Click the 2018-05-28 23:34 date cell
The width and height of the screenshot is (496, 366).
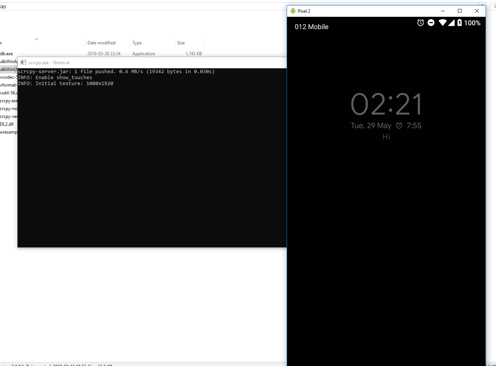[x=104, y=54]
